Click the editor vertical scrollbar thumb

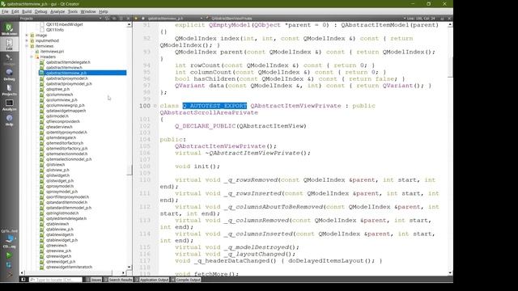[x=450, y=66]
